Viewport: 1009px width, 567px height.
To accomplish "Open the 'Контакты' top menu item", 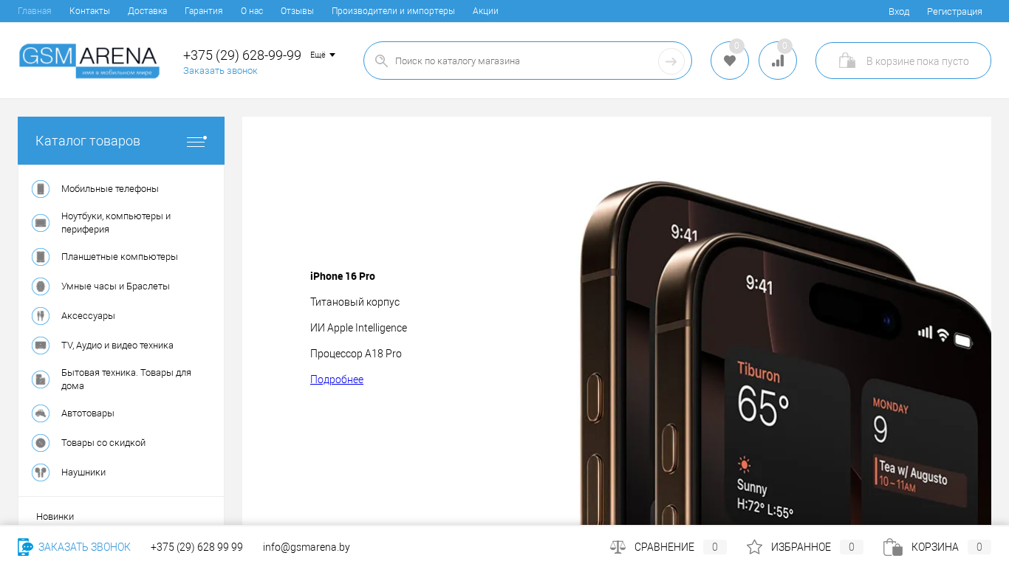I will tap(89, 11).
